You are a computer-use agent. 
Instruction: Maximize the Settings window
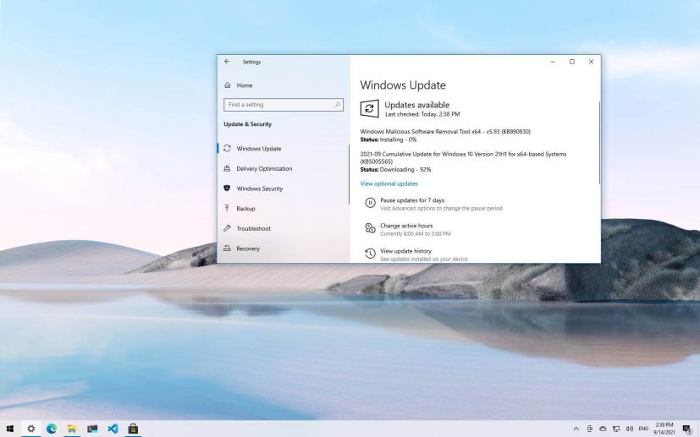tap(572, 62)
